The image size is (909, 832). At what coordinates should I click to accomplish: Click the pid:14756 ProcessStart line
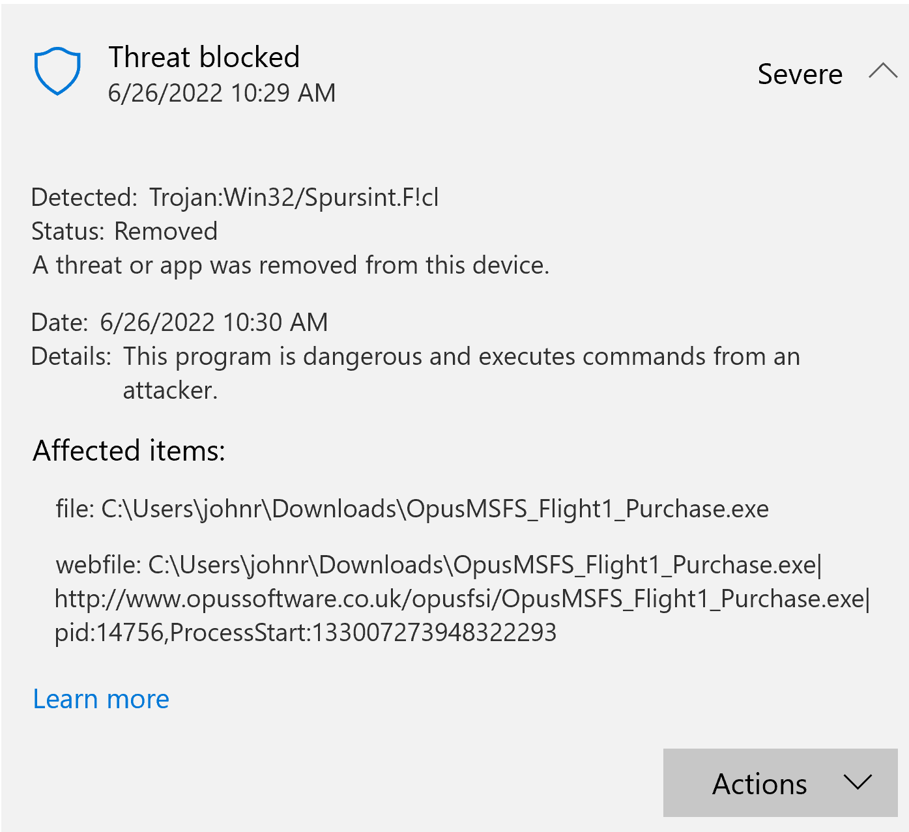pyautogui.click(x=306, y=633)
